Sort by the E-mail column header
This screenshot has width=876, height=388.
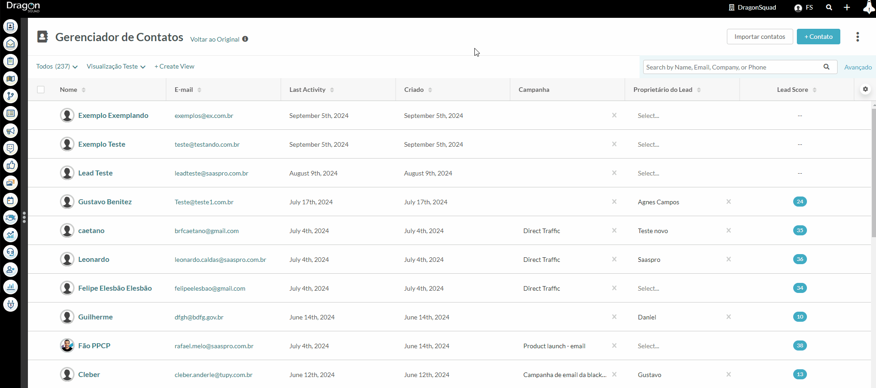click(x=188, y=90)
